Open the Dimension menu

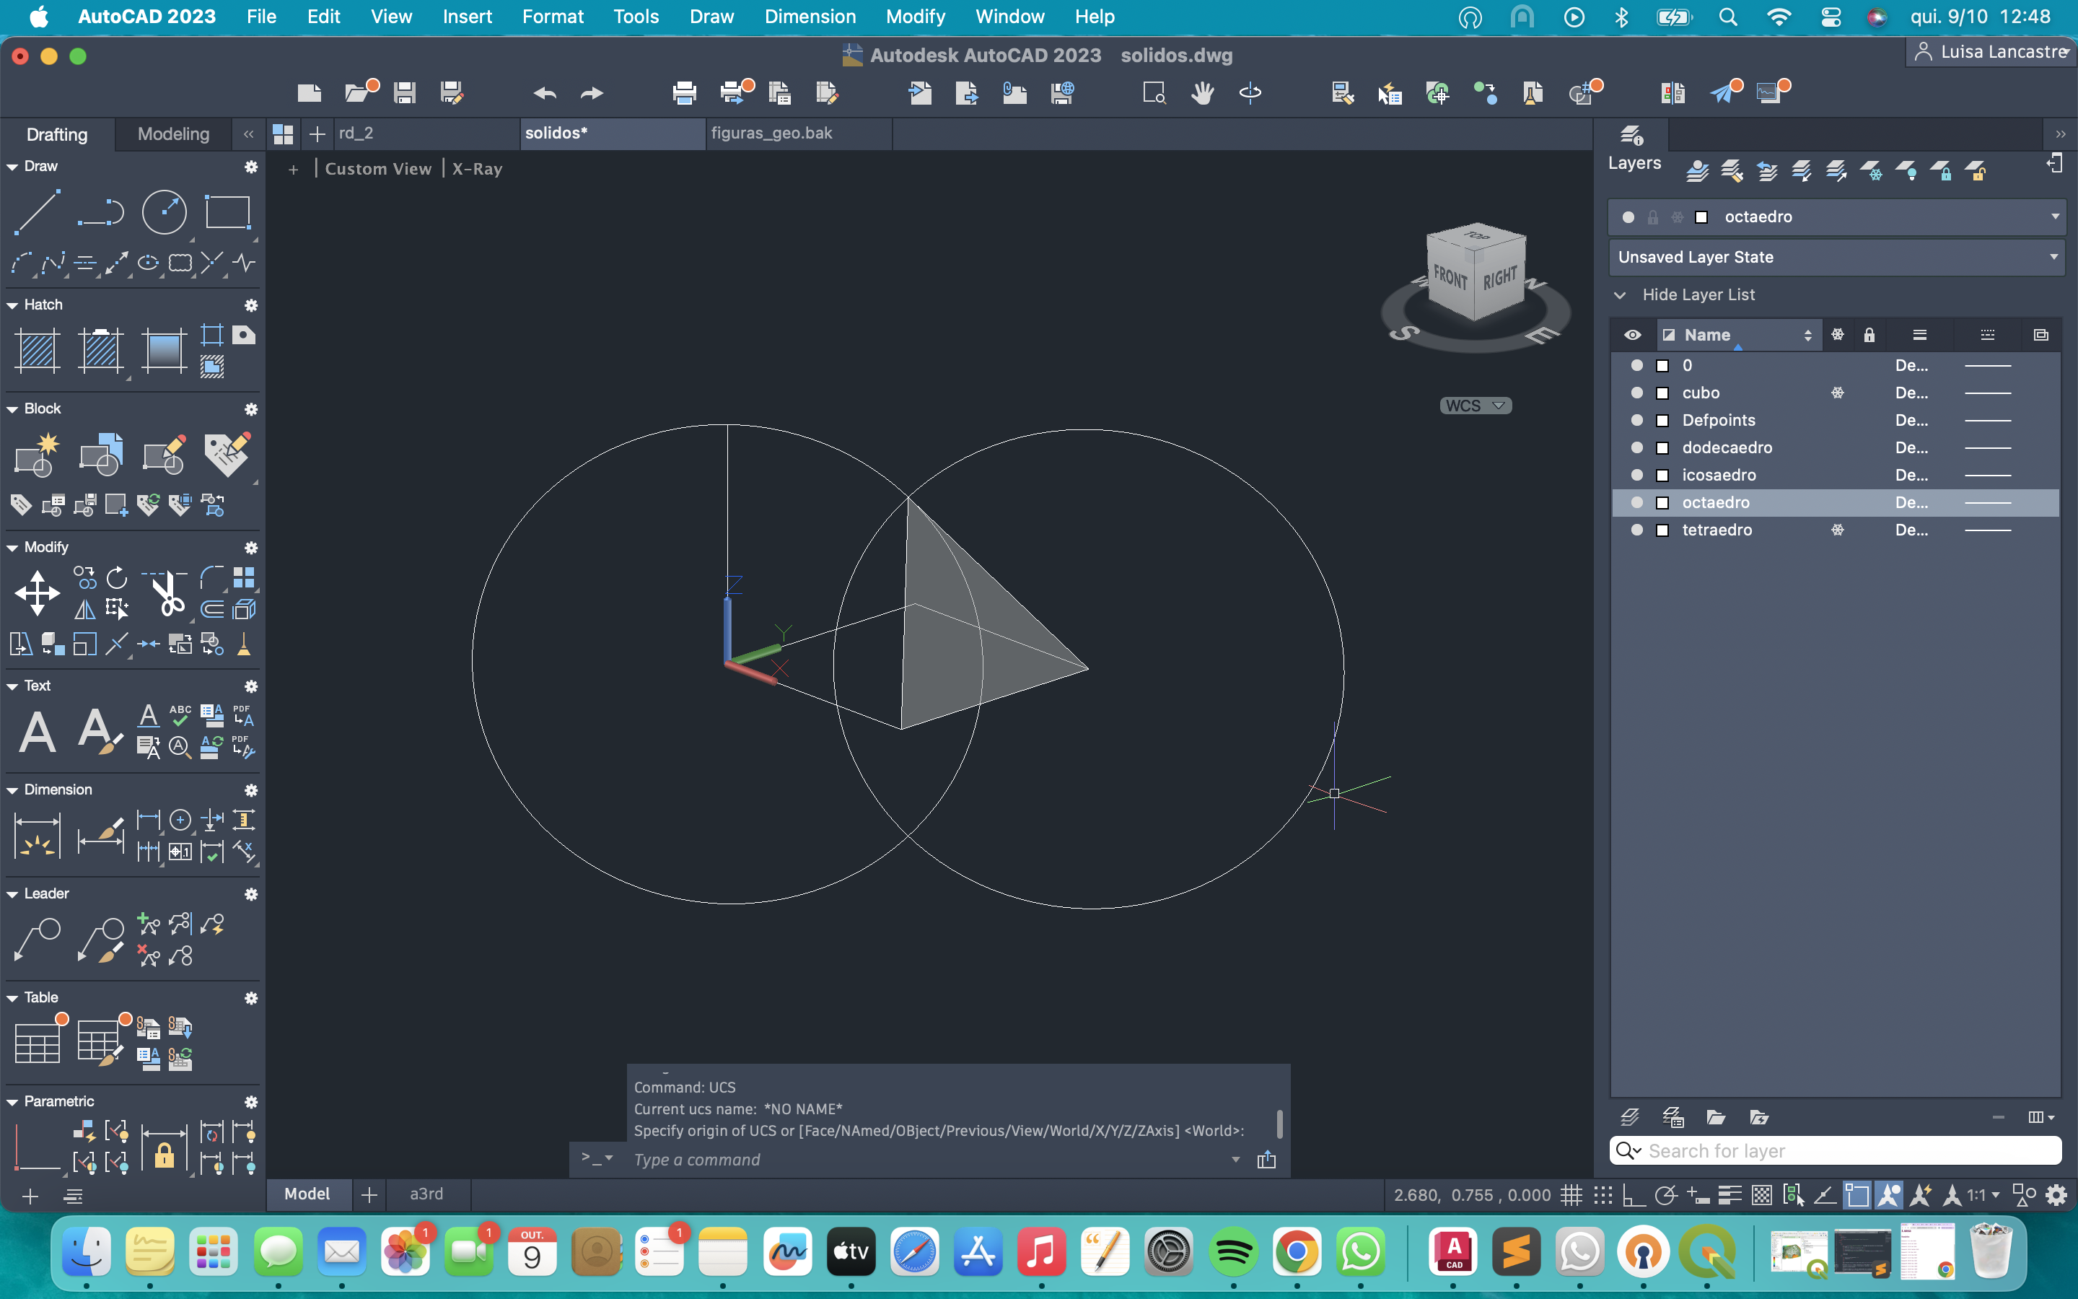(x=809, y=17)
